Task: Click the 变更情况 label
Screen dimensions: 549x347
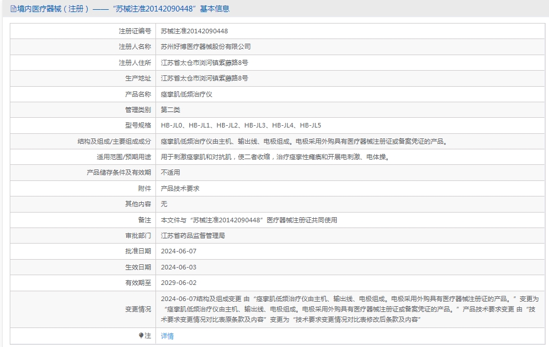Action: tap(138, 309)
